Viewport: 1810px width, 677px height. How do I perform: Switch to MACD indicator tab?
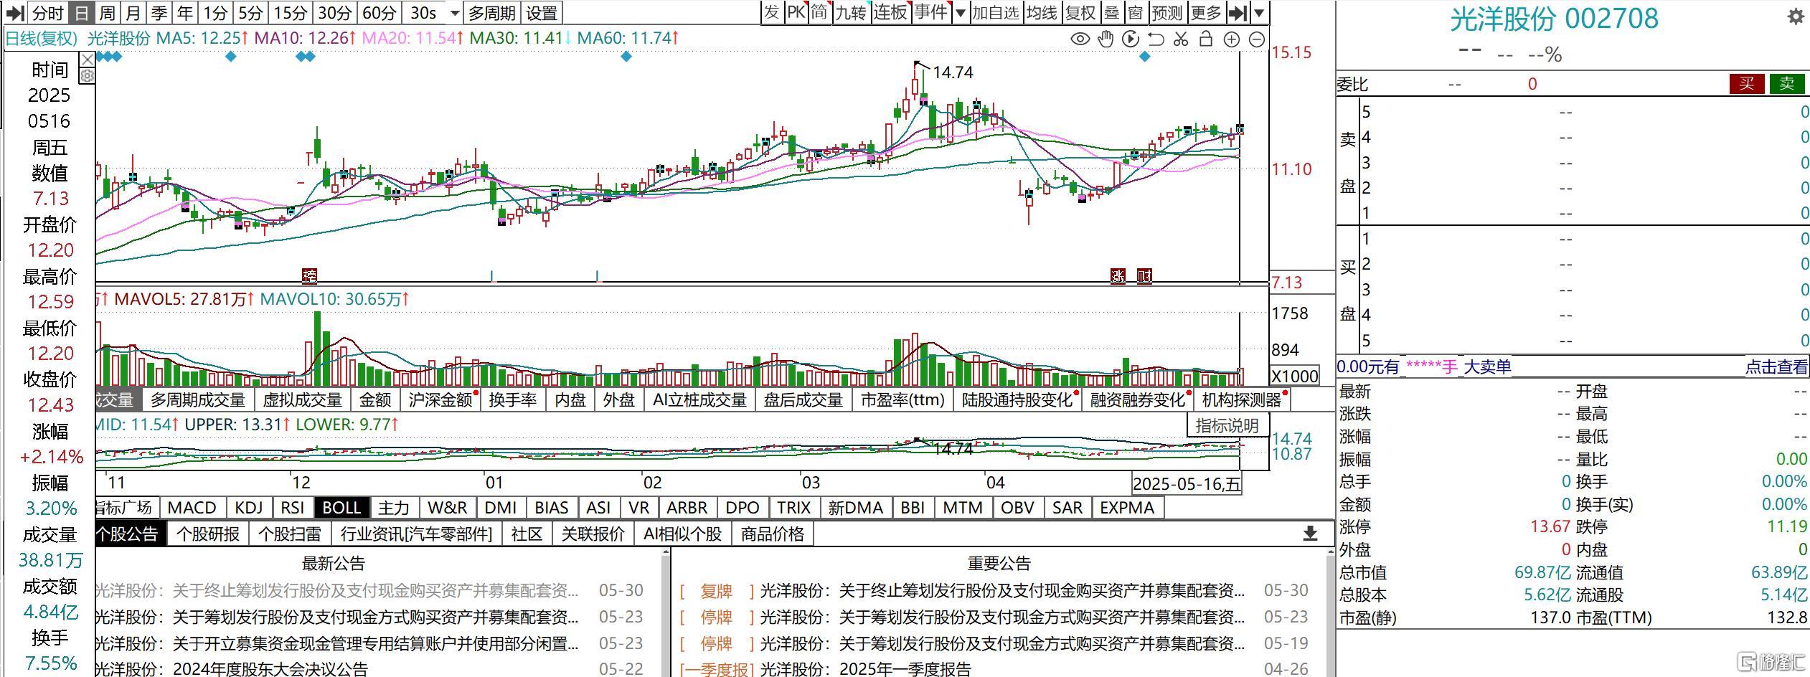coord(192,508)
